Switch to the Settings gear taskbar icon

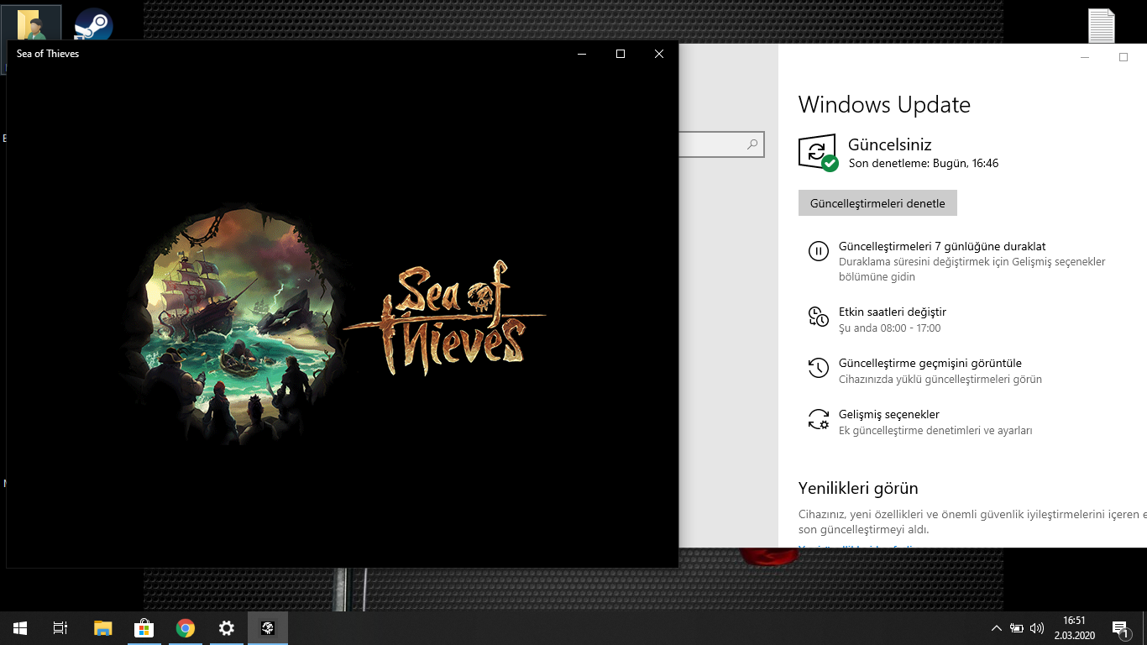226,627
